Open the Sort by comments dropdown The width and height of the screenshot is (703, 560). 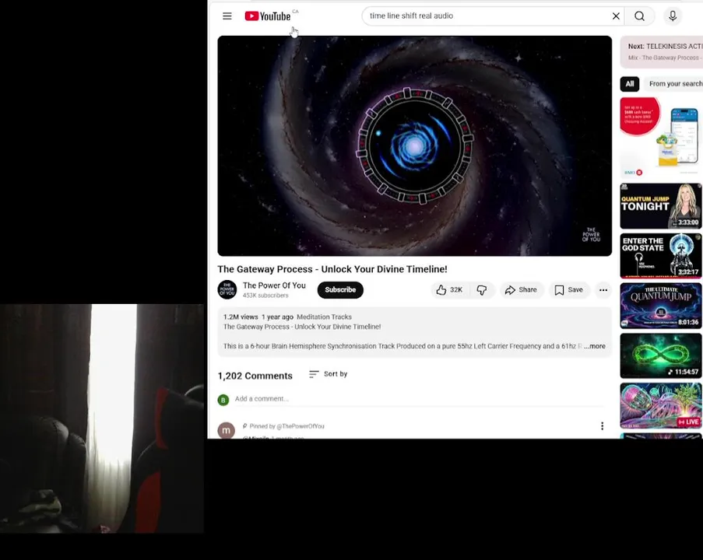pyautogui.click(x=329, y=374)
